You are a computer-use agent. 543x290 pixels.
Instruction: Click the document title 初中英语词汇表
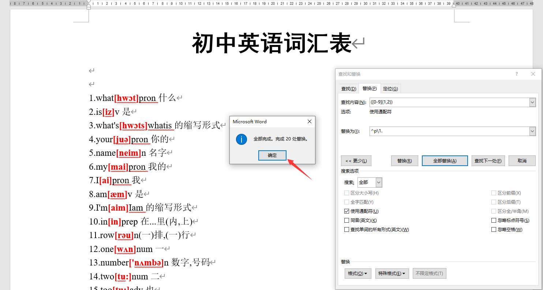(x=271, y=43)
